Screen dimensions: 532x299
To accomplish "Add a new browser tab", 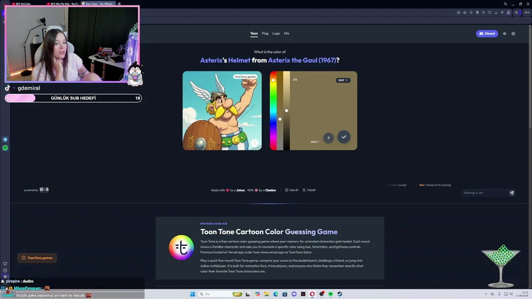I will click(x=119, y=4).
